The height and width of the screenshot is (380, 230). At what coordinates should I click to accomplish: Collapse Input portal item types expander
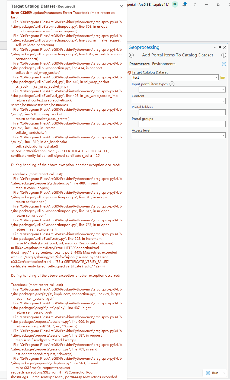(172, 84)
